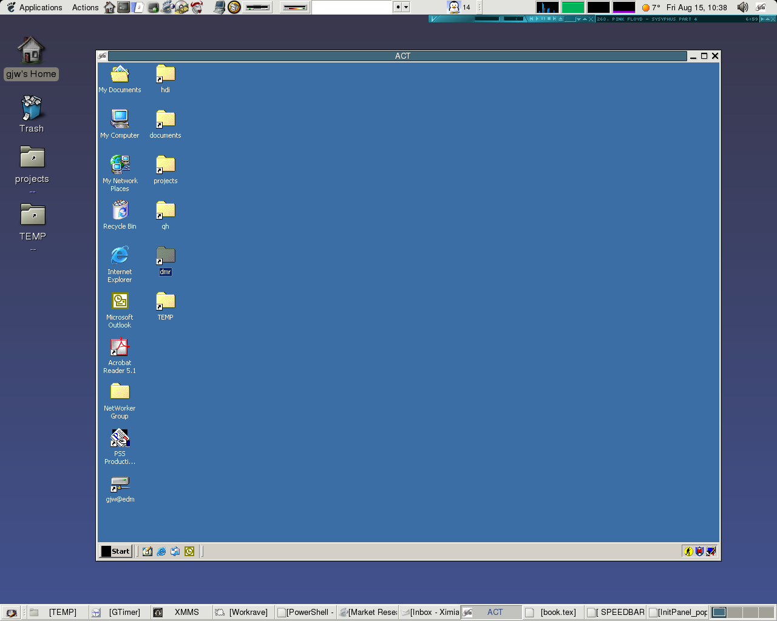Viewport: 777px width, 621px height.
Task: Expand the XMMS window shade arrow
Action: pos(585,19)
